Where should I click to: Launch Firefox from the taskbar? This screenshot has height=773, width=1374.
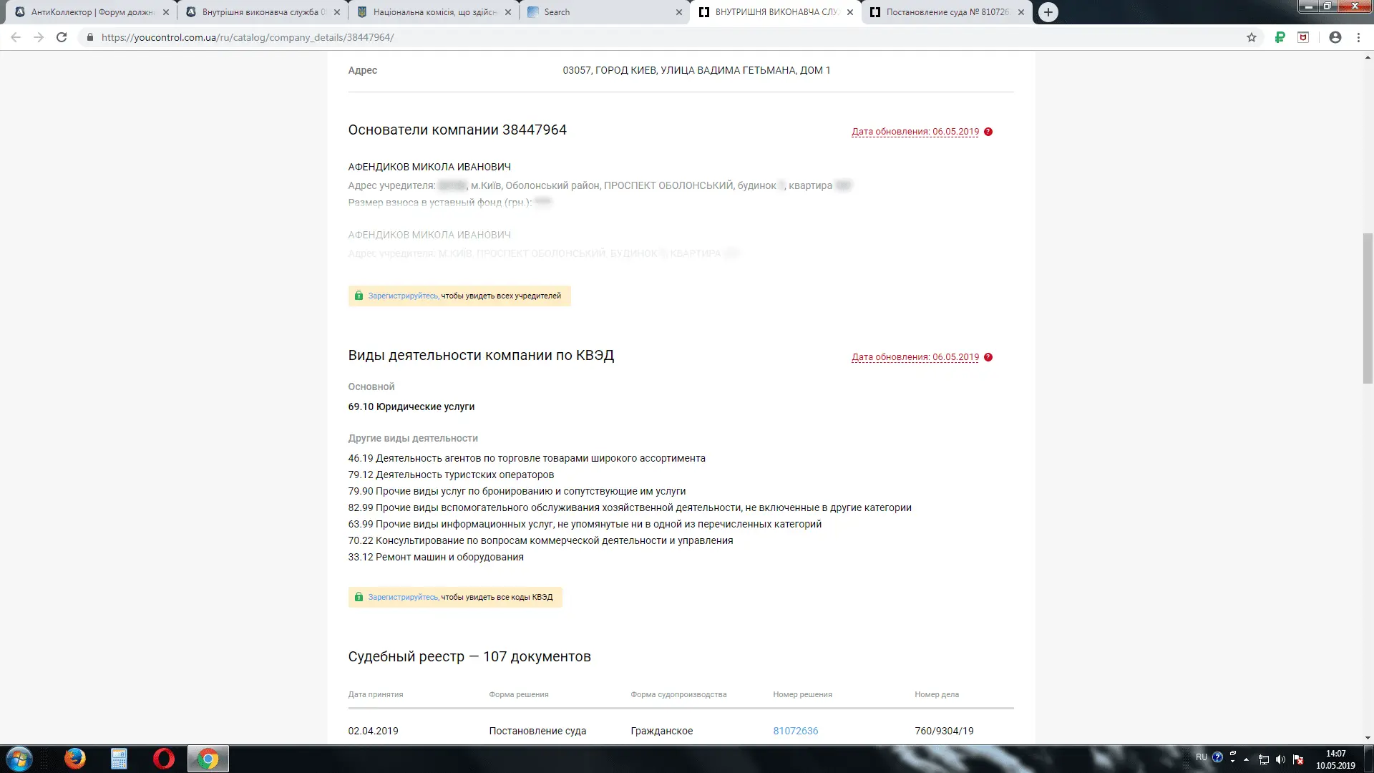74,759
